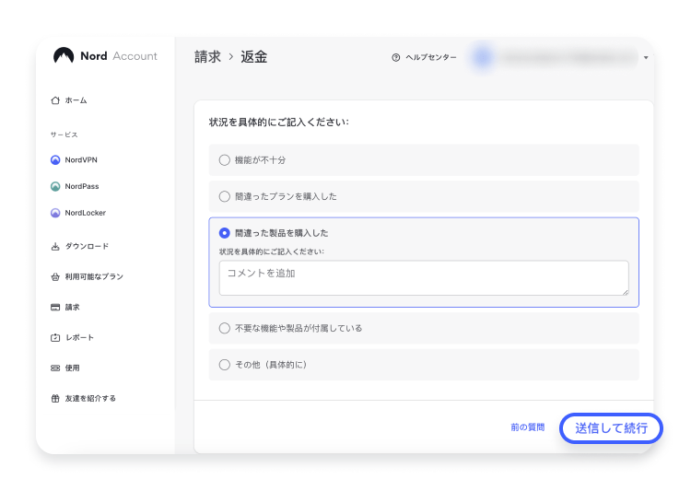Click the コメントを追加 text area
691x491 pixels.
pos(424,277)
